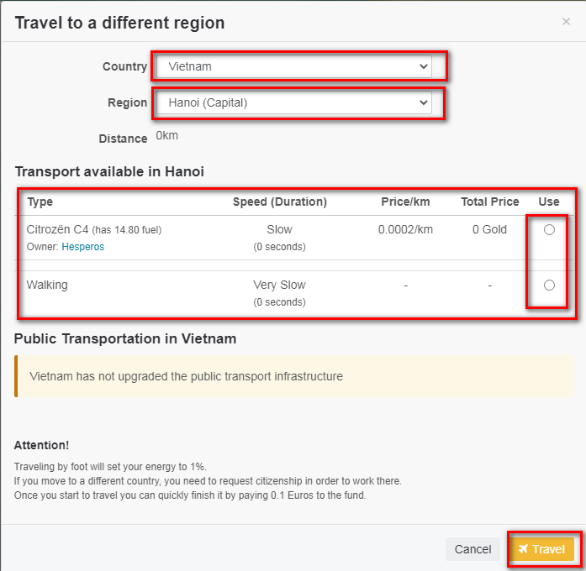The height and width of the screenshot is (571, 586).
Task: Click the public transport warning notice
Action: click(294, 376)
